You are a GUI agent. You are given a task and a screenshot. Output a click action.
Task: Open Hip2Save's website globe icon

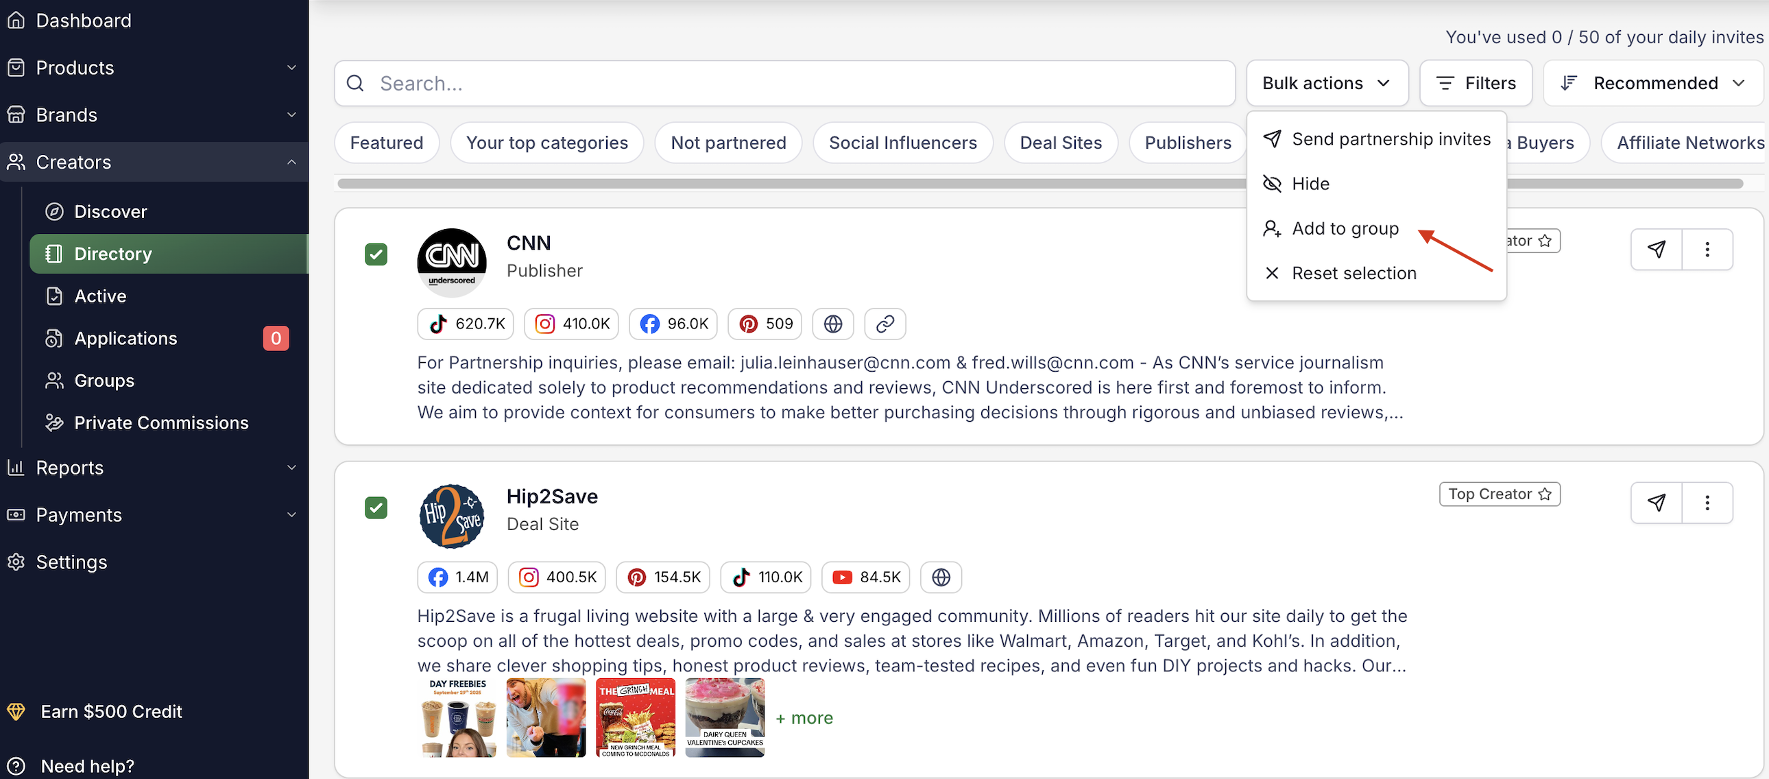(940, 577)
